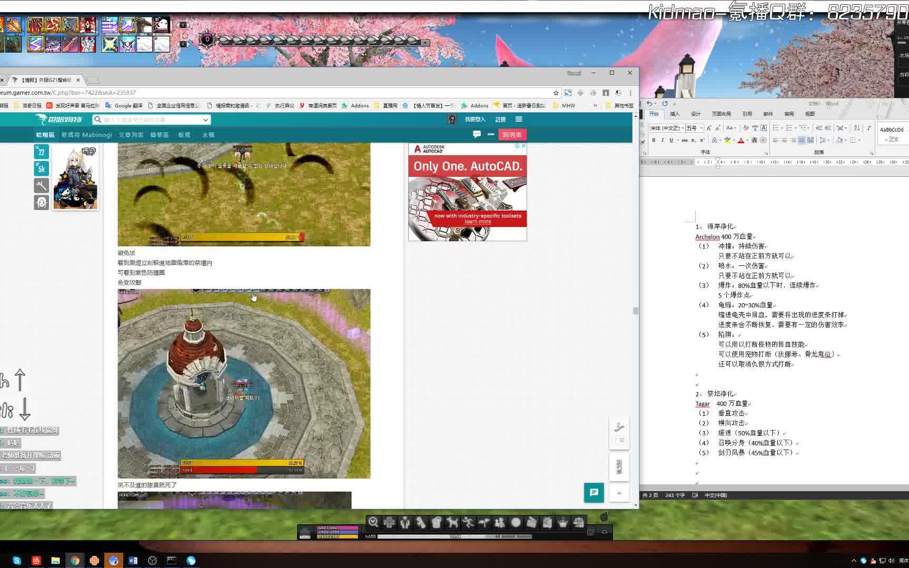The width and height of the screenshot is (909, 568).
Task: Click Word undo arrow
Action: [x=649, y=104]
